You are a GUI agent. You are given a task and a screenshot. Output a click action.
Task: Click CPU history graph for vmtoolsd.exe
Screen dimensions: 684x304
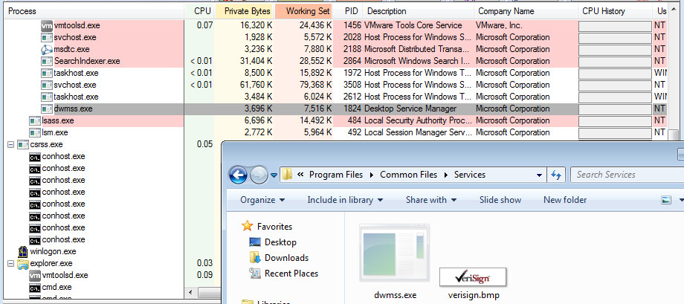[x=615, y=26]
